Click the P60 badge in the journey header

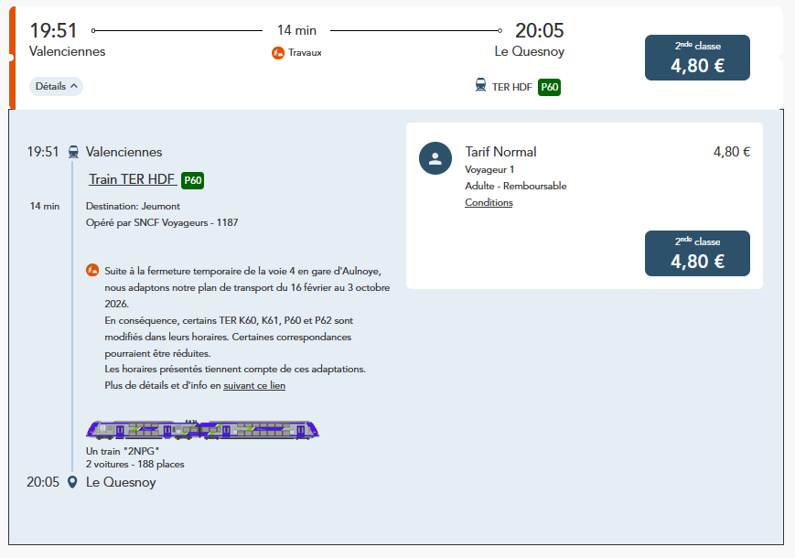549,87
